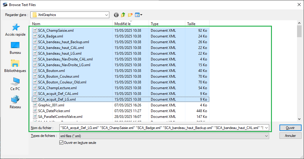Expand the Nom du fichier dropdown arrow
Image resolution: width=304 pixels, height=159 pixels.
coord(266,128)
